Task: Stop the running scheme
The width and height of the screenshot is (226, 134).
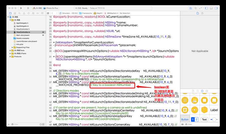Action: [x=28, y=8]
